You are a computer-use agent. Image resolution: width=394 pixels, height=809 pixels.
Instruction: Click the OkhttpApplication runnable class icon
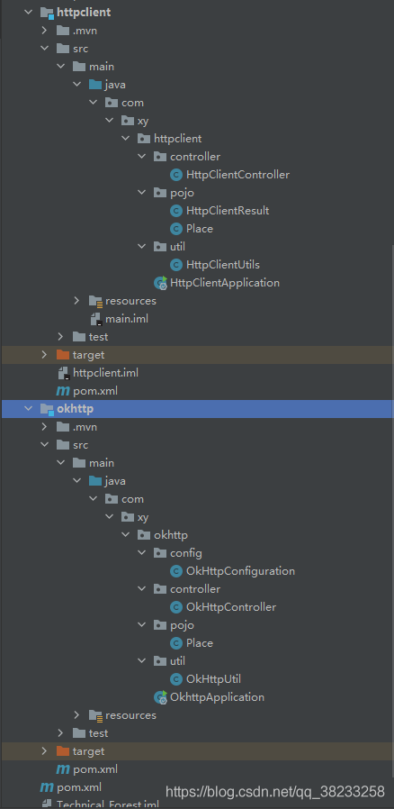[161, 697]
